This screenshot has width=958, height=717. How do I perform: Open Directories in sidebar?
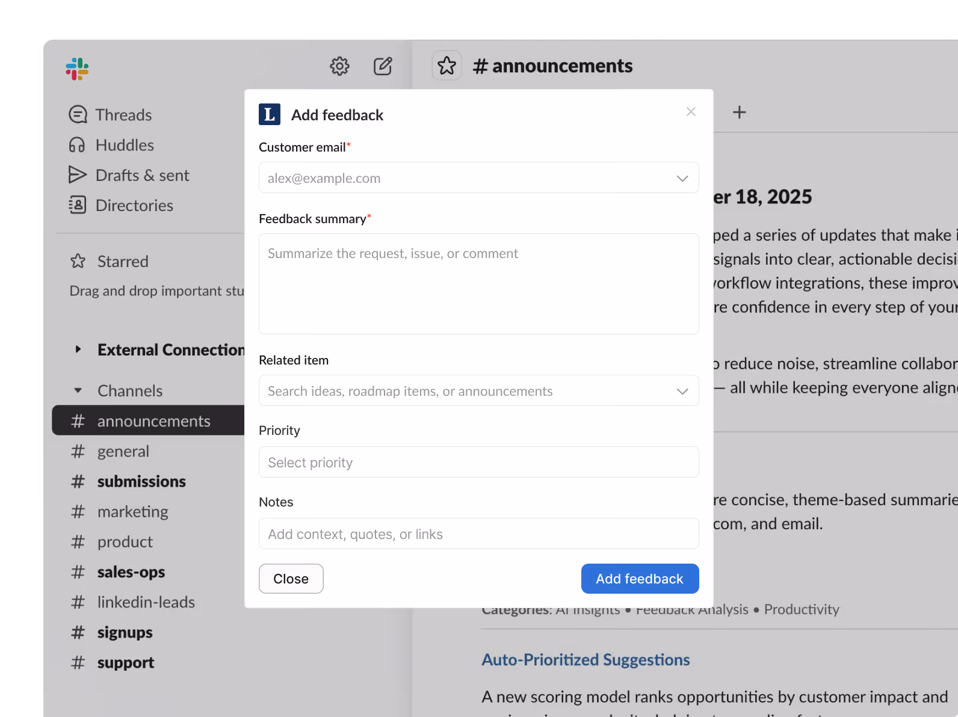pyautogui.click(x=134, y=205)
